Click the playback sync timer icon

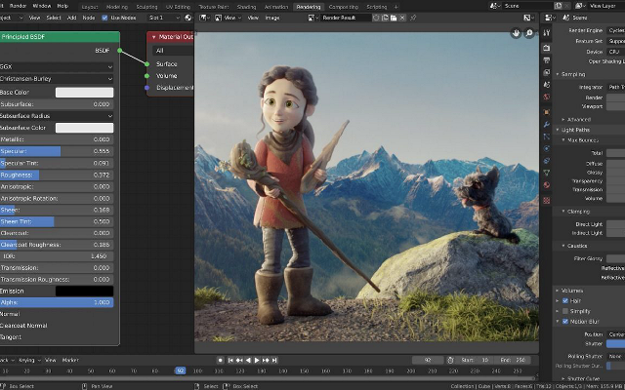point(450,360)
